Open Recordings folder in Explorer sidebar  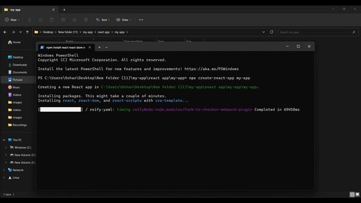(17, 125)
